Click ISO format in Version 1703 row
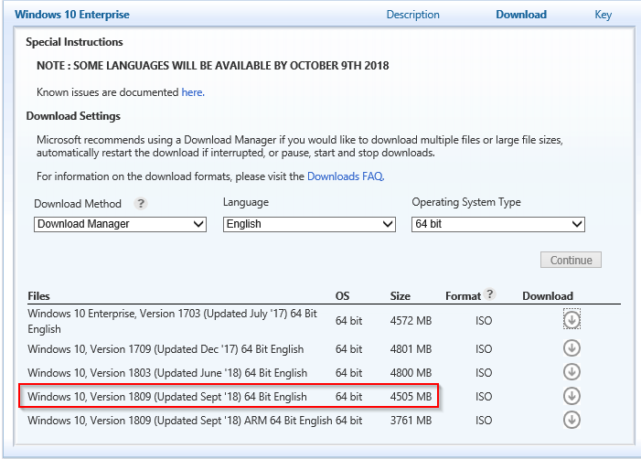This screenshot has width=641, height=459. pos(484,320)
